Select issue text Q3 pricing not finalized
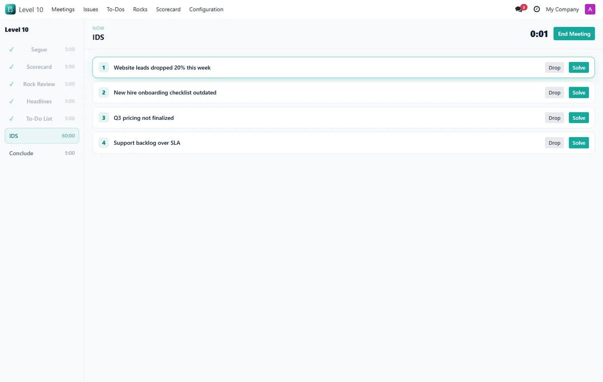This screenshot has height=382, width=603. tap(143, 118)
